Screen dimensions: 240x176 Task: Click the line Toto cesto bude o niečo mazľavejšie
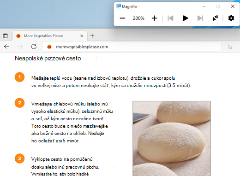pos(70,126)
